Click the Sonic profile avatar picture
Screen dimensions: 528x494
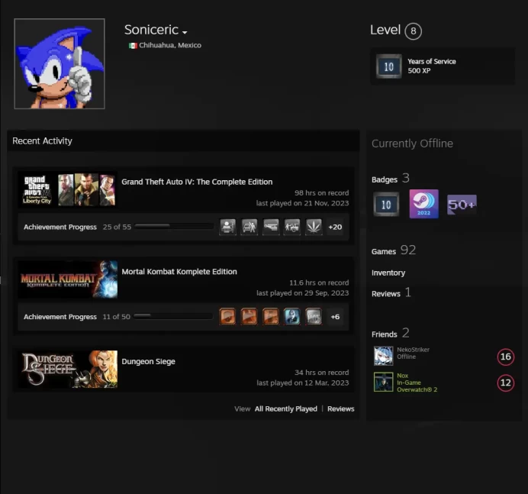(x=60, y=63)
